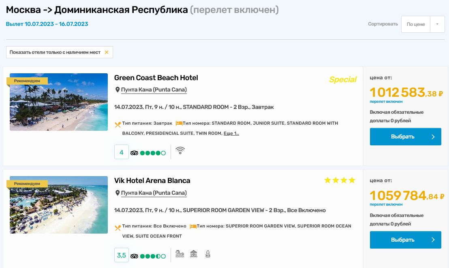Click 'перелет включен' under Vik Hotel price
The height and width of the screenshot is (268, 449).
pos(386,204)
